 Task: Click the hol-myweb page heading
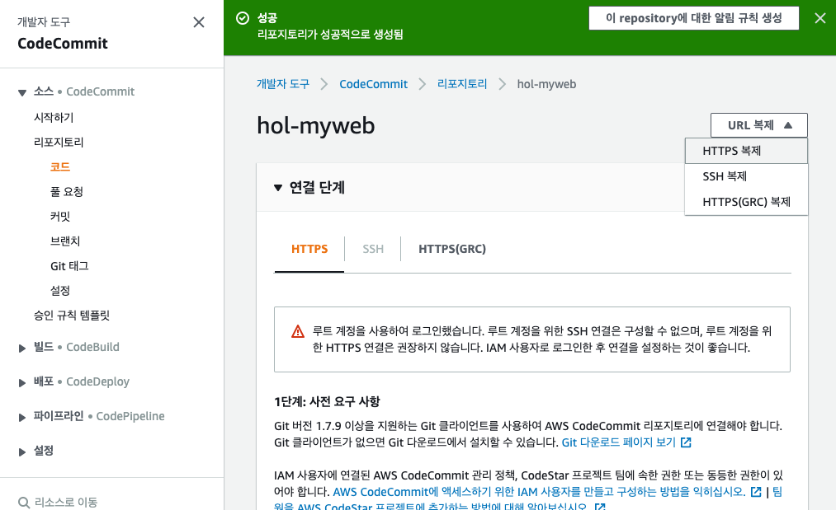pyautogui.click(x=315, y=126)
